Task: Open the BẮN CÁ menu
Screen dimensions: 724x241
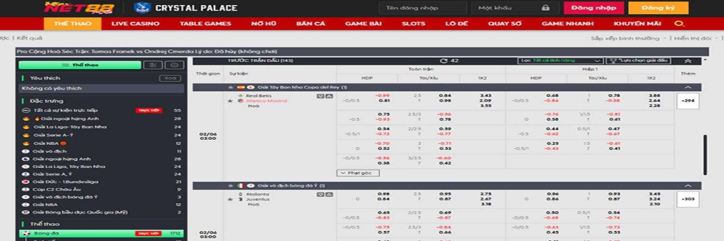Action: pyautogui.click(x=310, y=24)
